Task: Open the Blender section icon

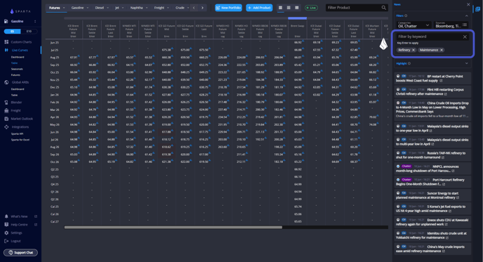Action: coord(6,103)
